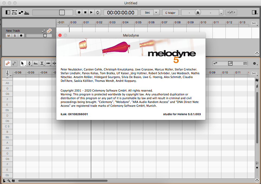Toggle cycle loop mode button
The width and height of the screenshot is (261, 184).
pyautogui.click(x=98, y=12)
